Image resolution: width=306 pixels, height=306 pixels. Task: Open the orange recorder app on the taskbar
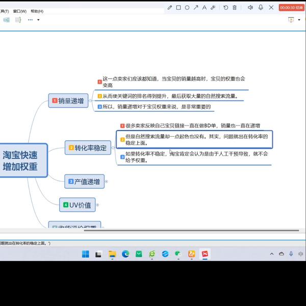[192, 254]
